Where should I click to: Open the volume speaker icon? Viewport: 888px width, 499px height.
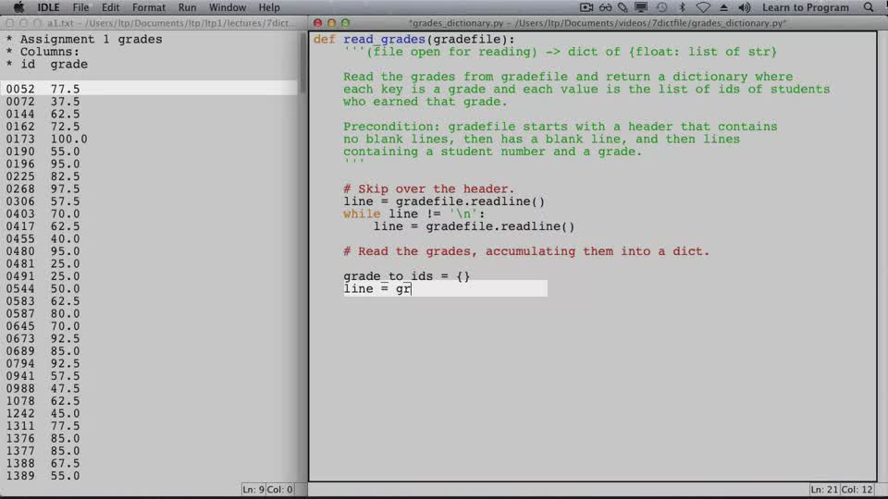tap(744, 7)
